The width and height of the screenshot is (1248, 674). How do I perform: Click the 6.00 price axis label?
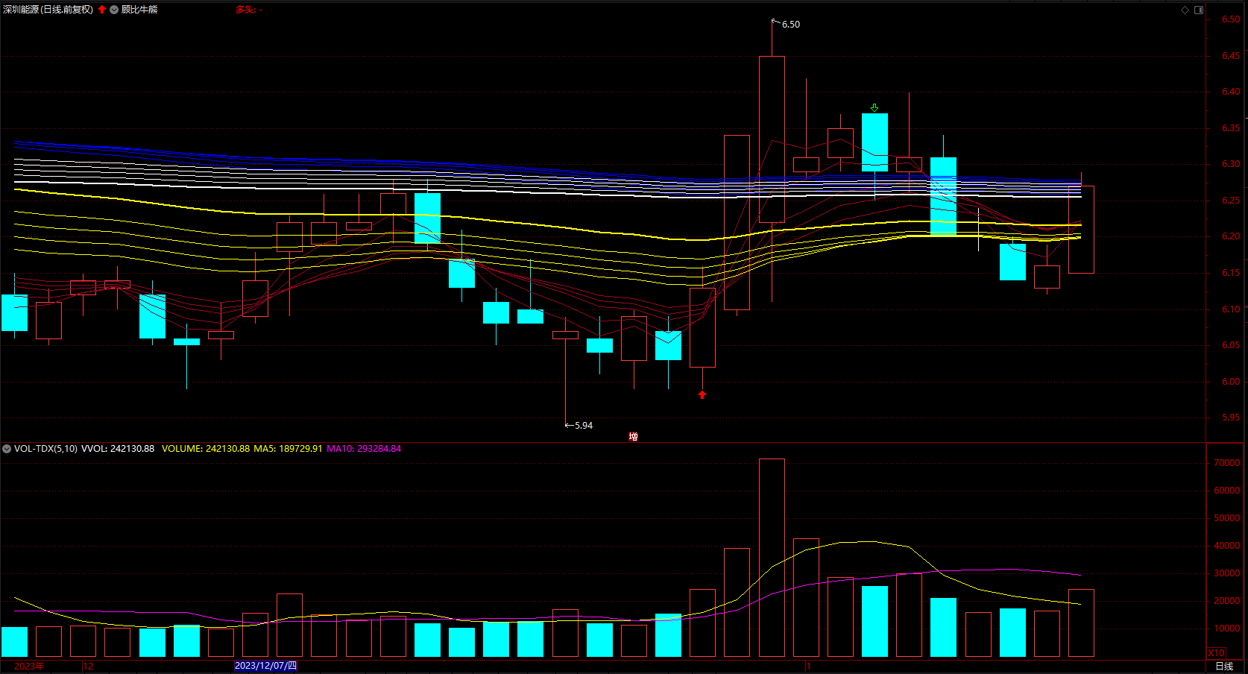point(1231,382)
